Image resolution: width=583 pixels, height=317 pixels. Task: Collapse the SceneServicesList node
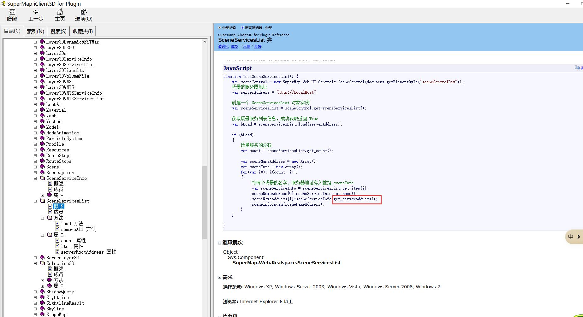(35, 201)
